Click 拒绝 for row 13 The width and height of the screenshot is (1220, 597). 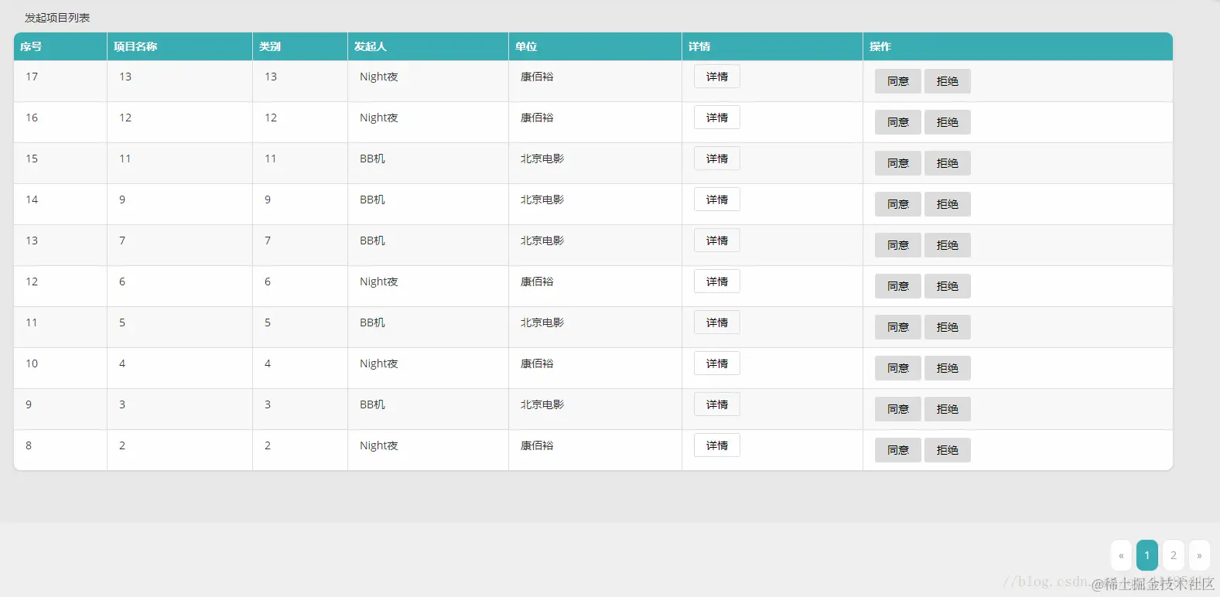point(947,245)
